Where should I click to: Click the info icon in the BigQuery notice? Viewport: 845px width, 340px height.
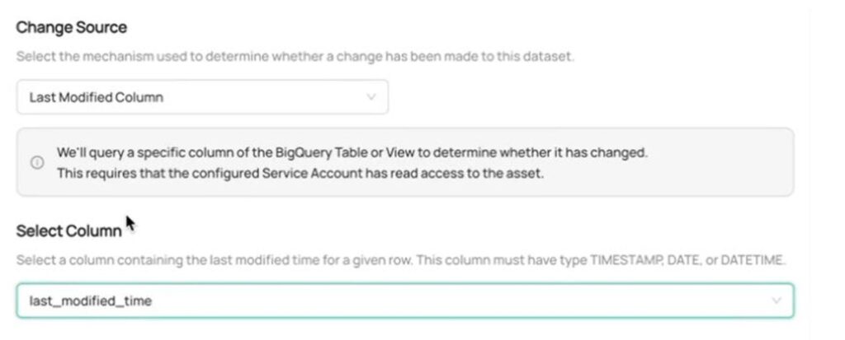37,162
